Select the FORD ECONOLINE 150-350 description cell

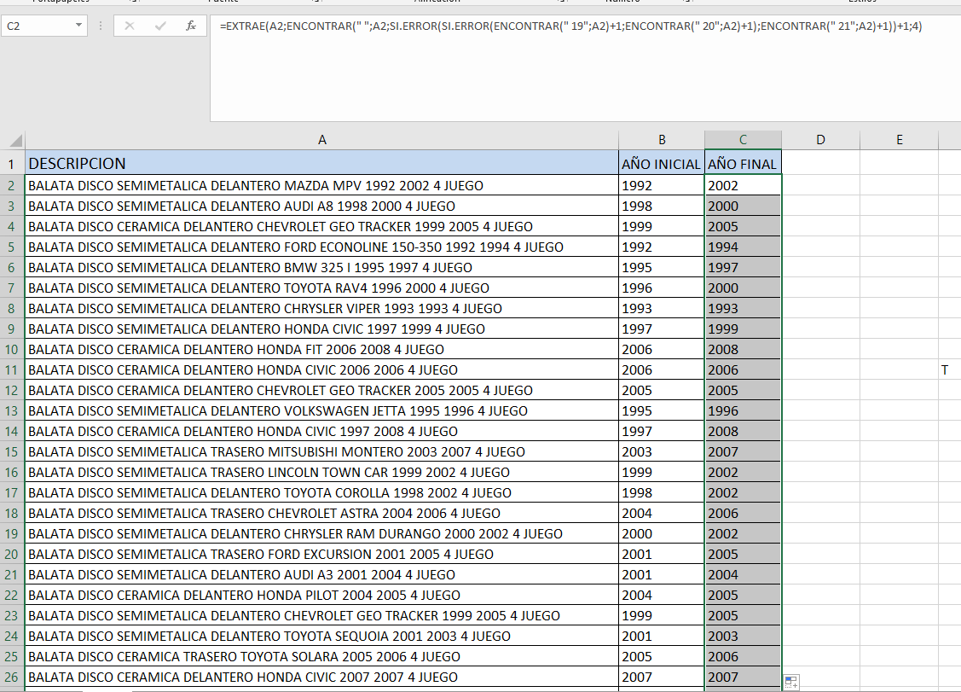pos(321,247)
